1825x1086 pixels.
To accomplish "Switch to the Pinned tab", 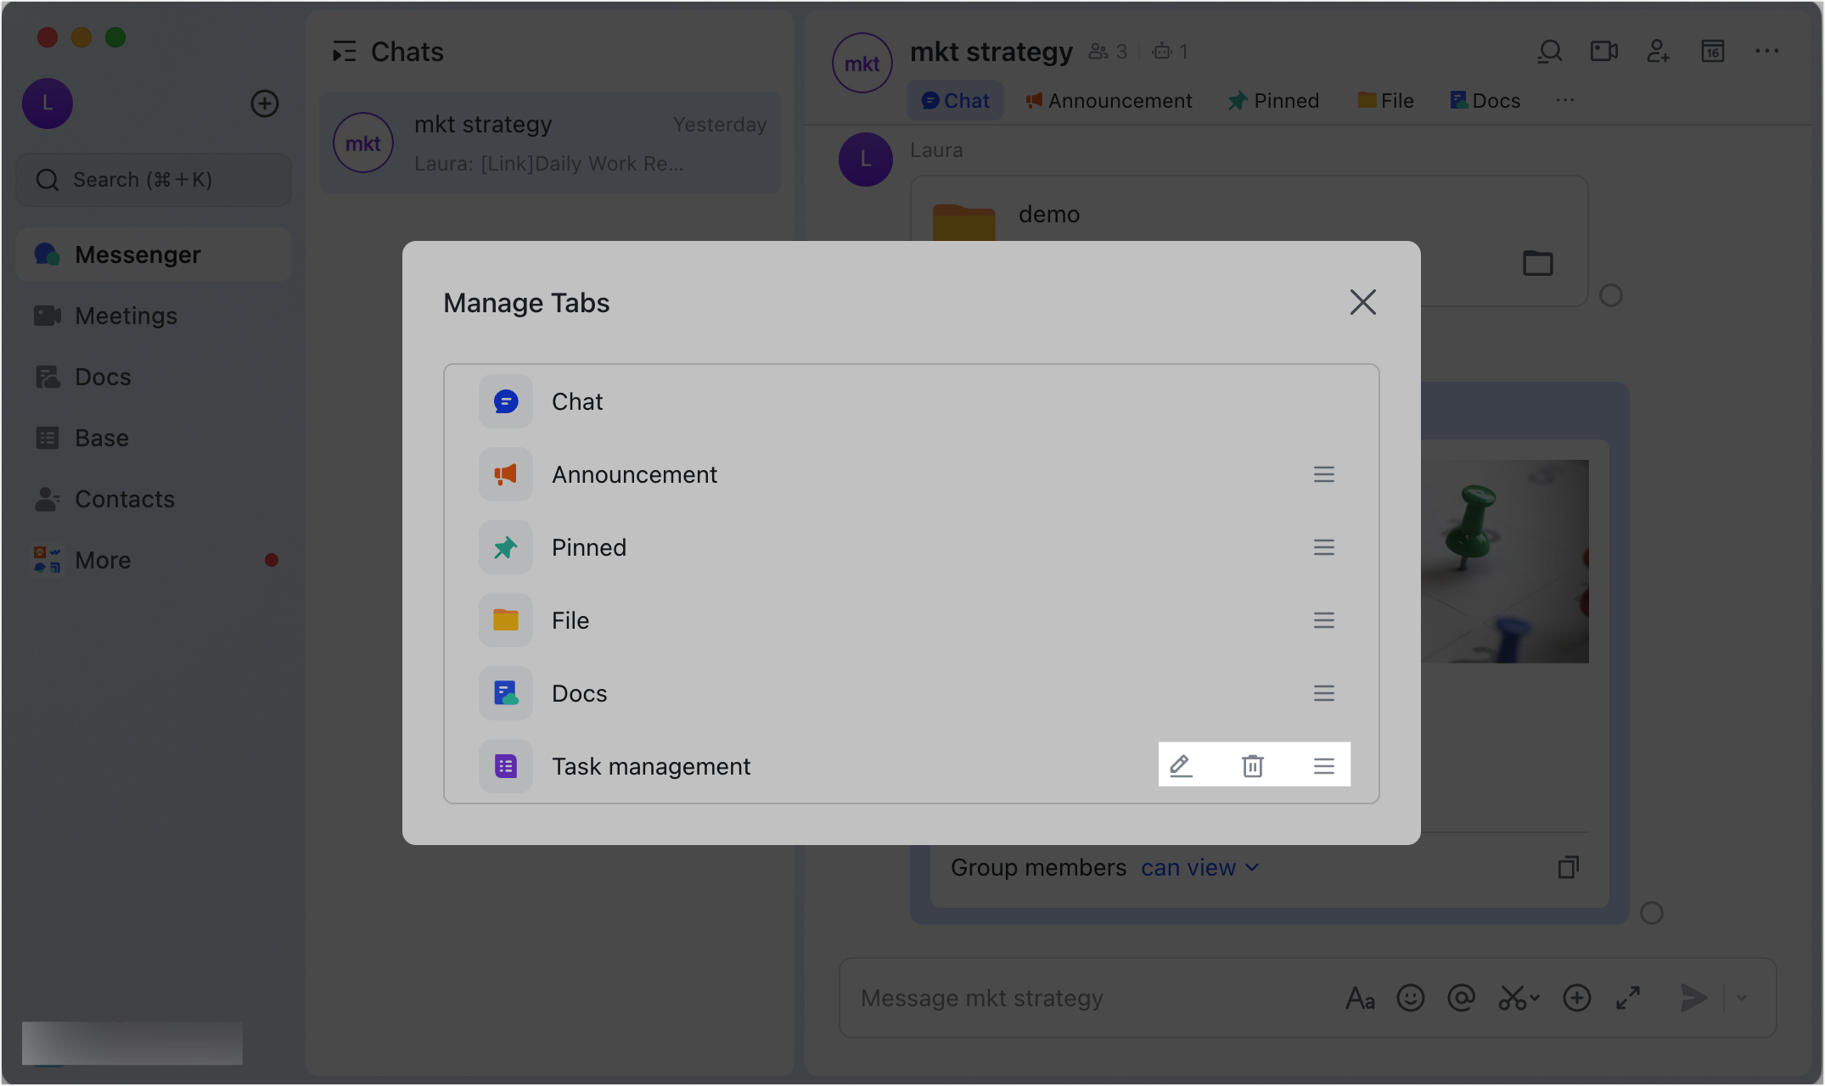I will tap(1273, 100).
